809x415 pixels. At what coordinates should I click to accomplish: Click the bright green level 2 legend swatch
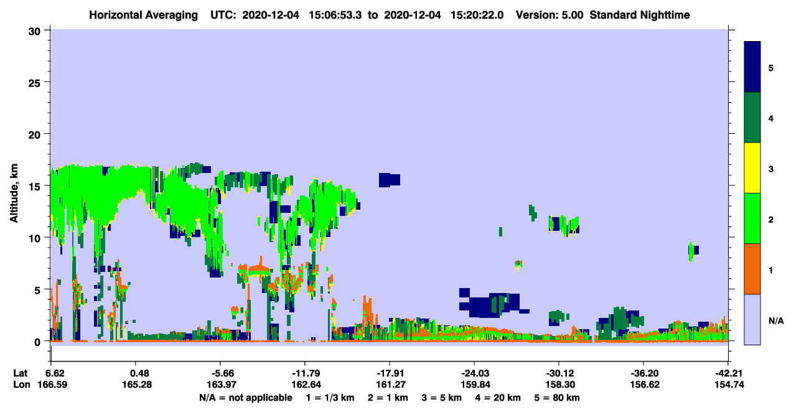tap(752, 218)
